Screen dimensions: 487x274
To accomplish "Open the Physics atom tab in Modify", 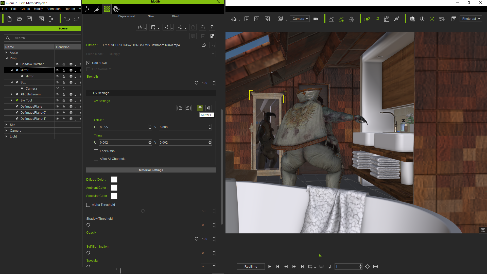I will (116, 9).
